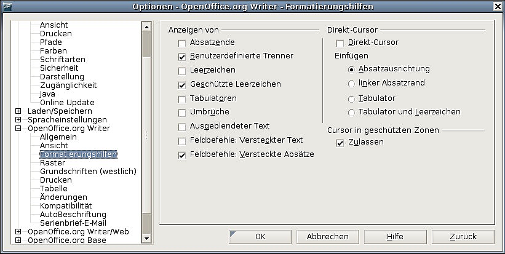Image resolution: width=505 pixels, height=254 pixels.
Task: Toggle the Tabulatoren checkbox
Action: click(182, 99)
